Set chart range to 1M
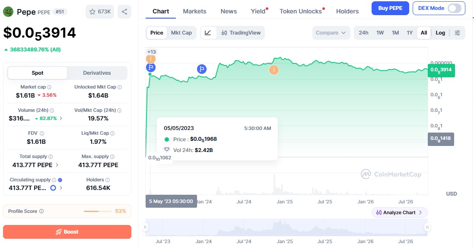The width and height of the screenshot is (474, 247). pyautogui.click(x=395, y=33)
